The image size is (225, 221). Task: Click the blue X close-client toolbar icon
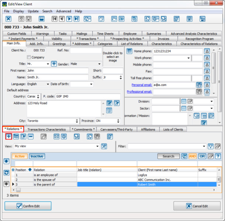coord(8,19)
